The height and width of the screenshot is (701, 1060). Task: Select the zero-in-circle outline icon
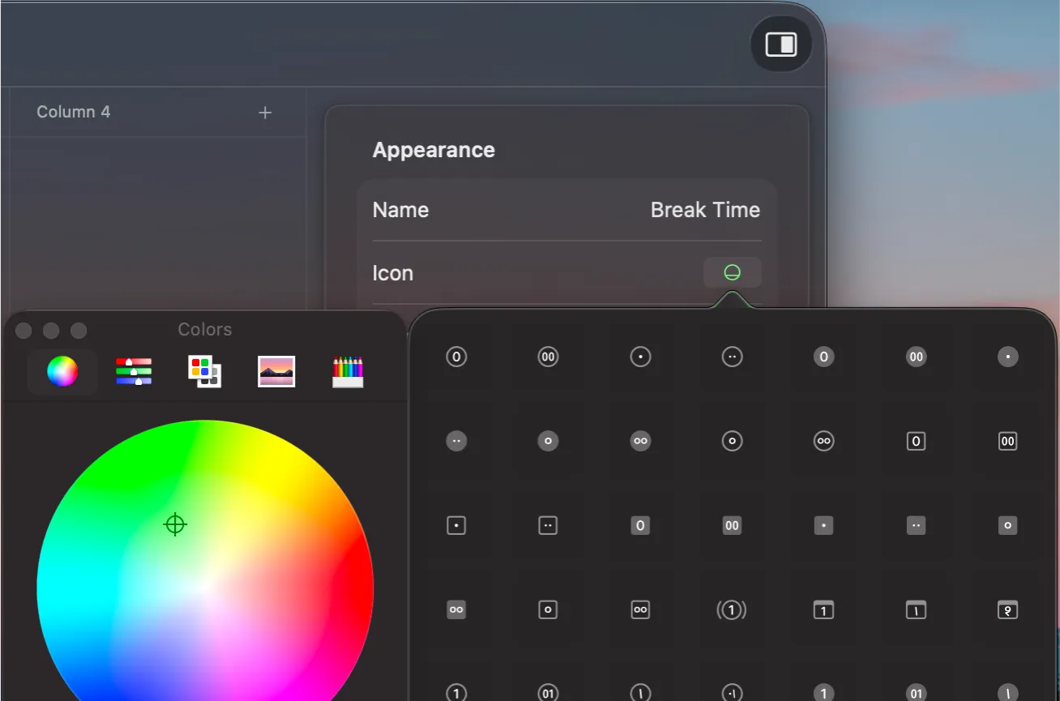pyautogui.click(x=455, y=357)
